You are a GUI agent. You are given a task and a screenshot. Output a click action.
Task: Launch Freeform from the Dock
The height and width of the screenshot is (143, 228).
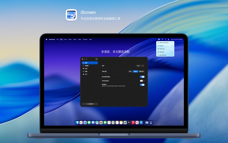(x=125, y=123)
